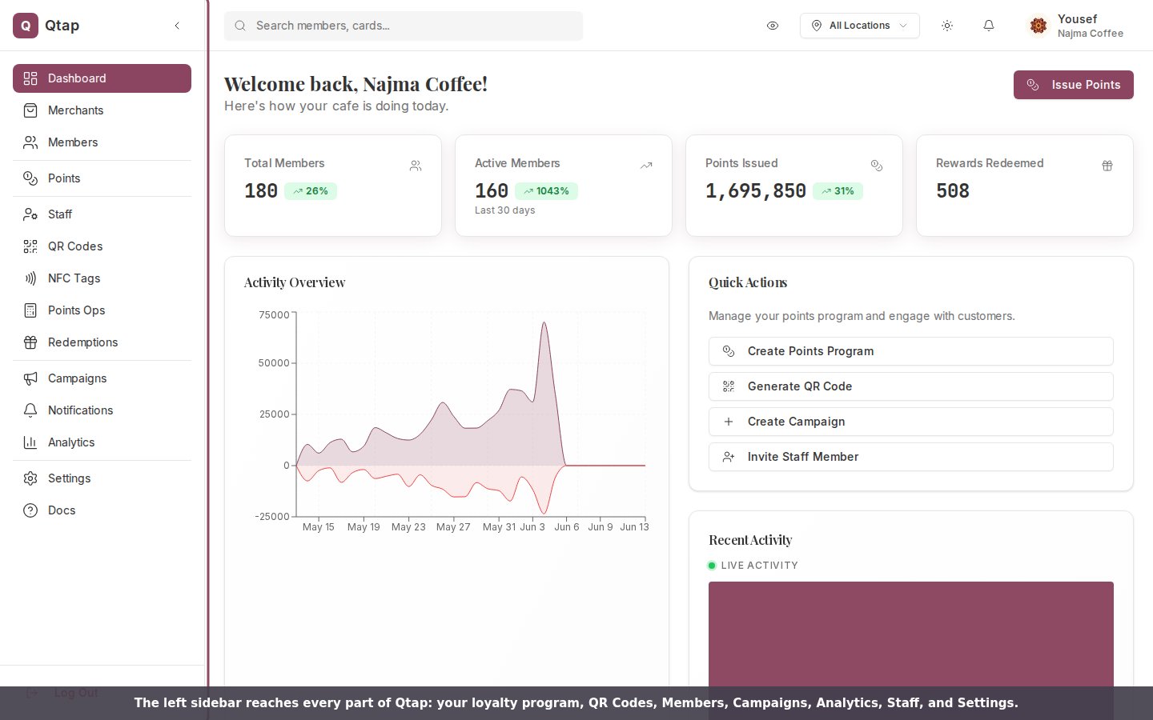The width and height of the screenshot is (1153, 720).
Task: Click the 31% points issued badge
Action: tap(838, 191)
